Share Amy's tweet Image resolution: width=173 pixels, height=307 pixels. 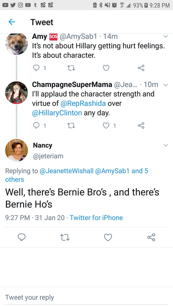click(141, 68)
